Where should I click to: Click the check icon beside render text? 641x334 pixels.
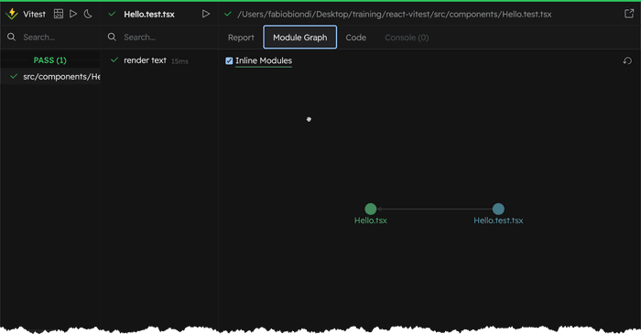click(x=114, y=60)
